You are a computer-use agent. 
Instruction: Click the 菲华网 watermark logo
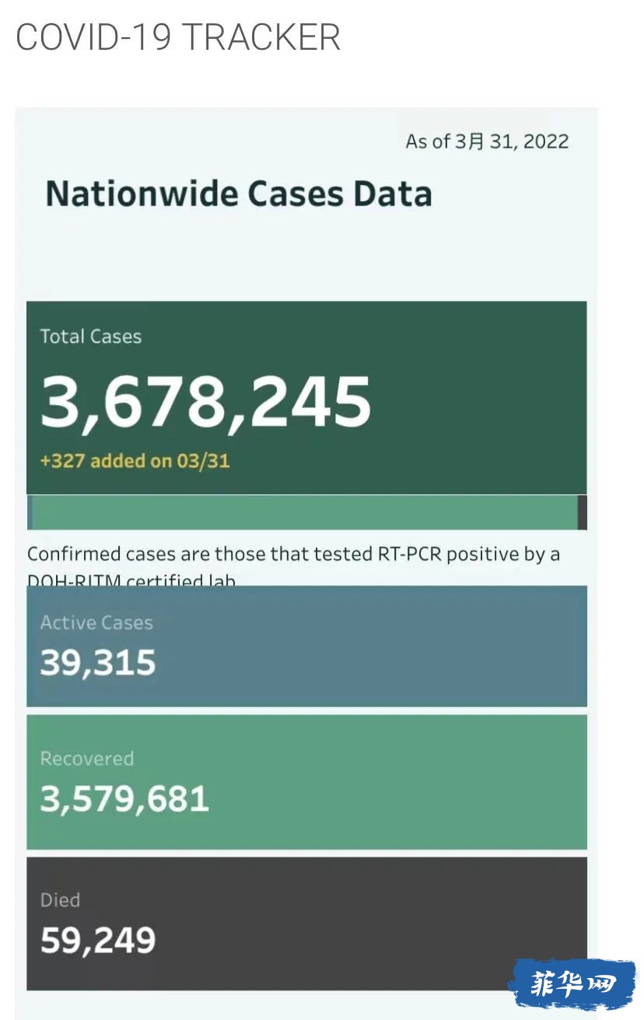coord(572,986)
